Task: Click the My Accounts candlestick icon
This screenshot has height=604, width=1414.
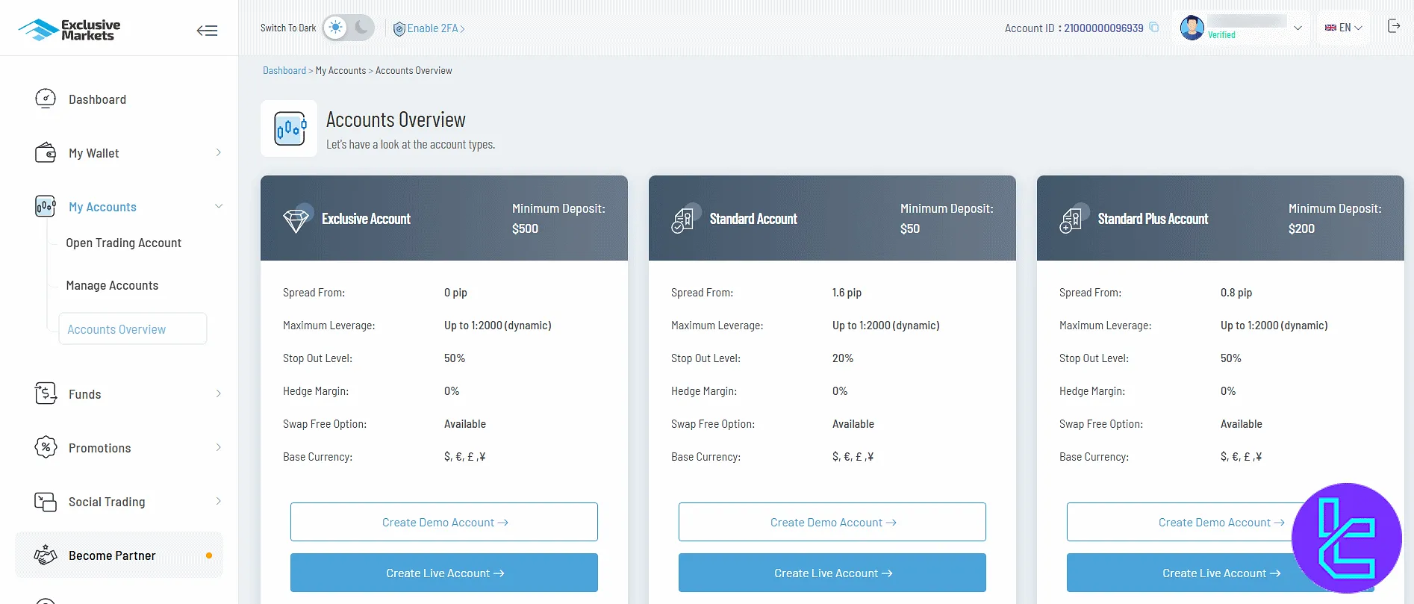Action: click(x=46, y=207)
